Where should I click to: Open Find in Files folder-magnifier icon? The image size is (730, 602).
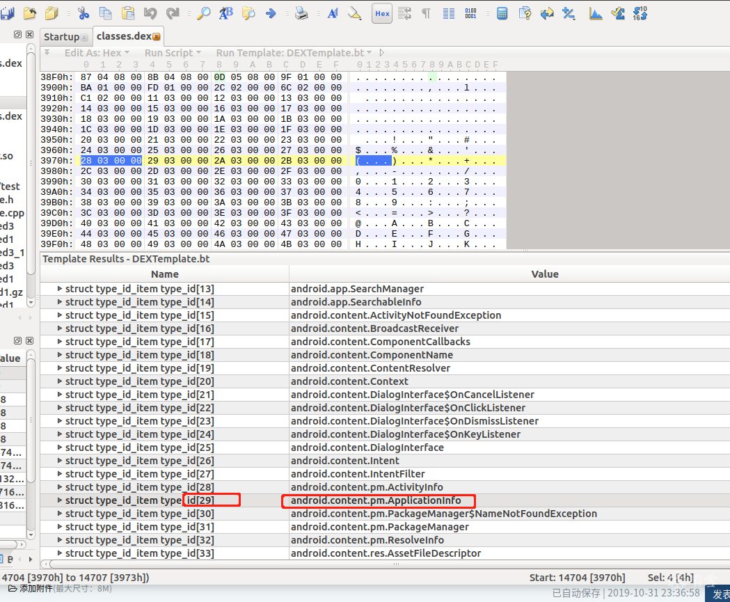pyautogui.click(x=248, y=13)
